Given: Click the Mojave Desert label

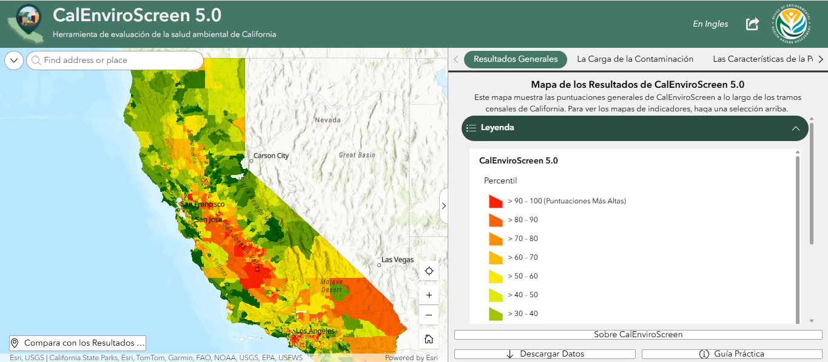Looking at the screenshot, I should [x=332, y=286].
